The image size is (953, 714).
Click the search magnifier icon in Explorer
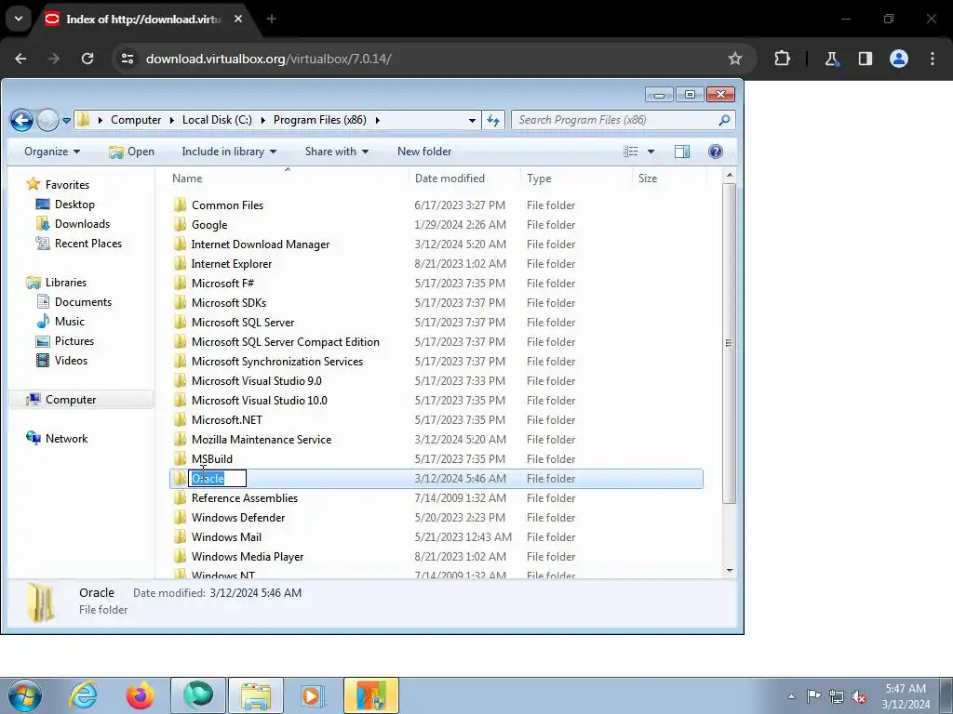click(724, 120)
